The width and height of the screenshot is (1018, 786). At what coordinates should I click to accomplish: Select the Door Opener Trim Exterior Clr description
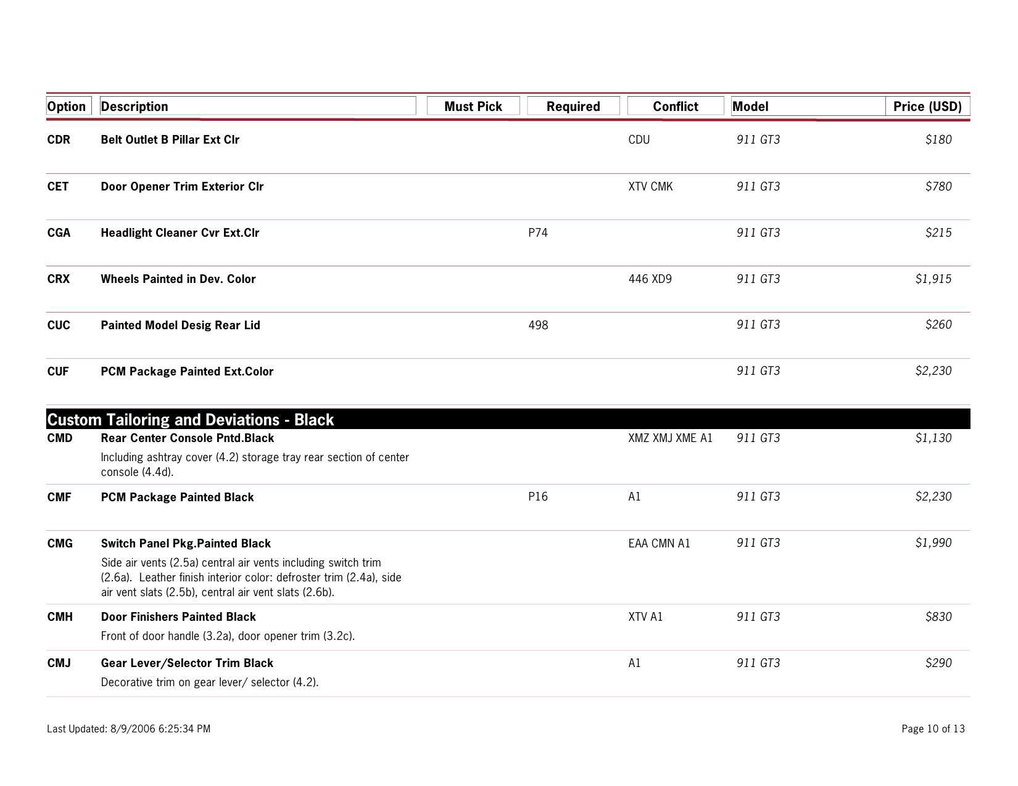pyautogui.click(x=182, y=187)
